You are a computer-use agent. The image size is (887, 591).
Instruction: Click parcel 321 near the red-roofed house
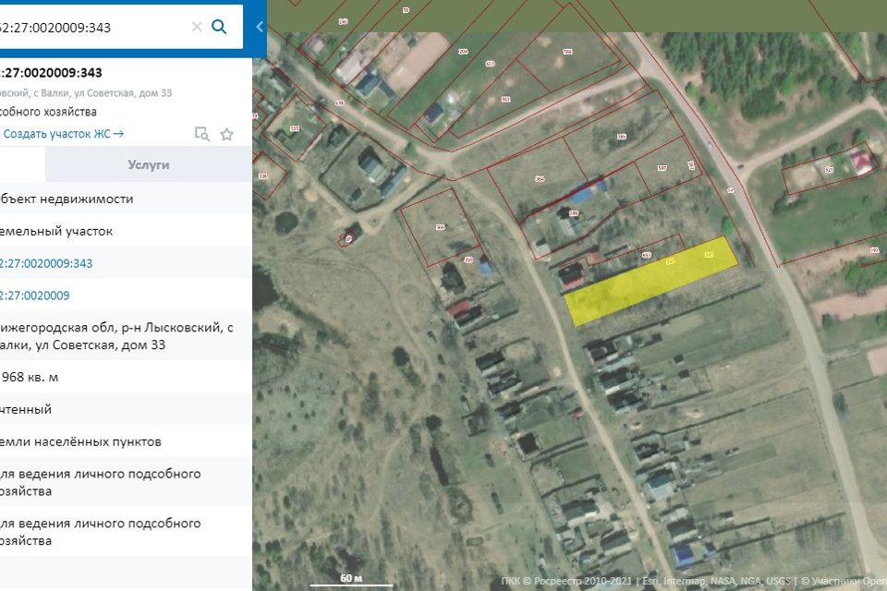[x=828, y=171]
